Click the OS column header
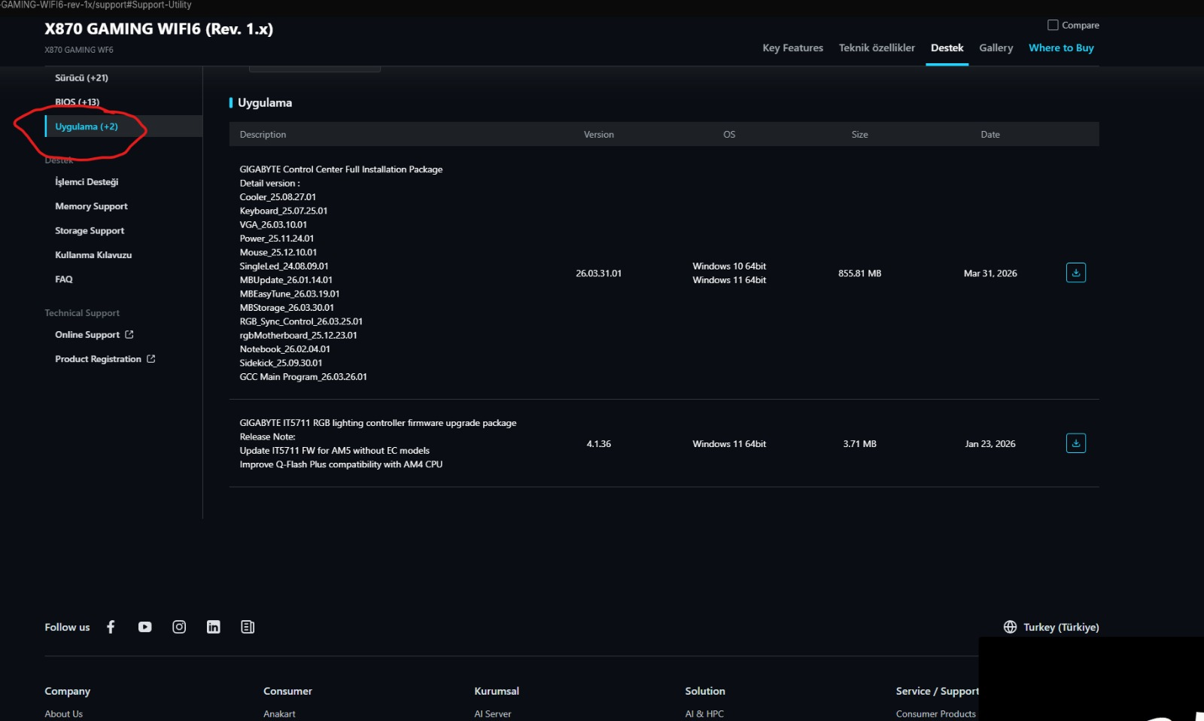Image resolution: width=1204 pixels, height=721 pixels. (729, 134)
